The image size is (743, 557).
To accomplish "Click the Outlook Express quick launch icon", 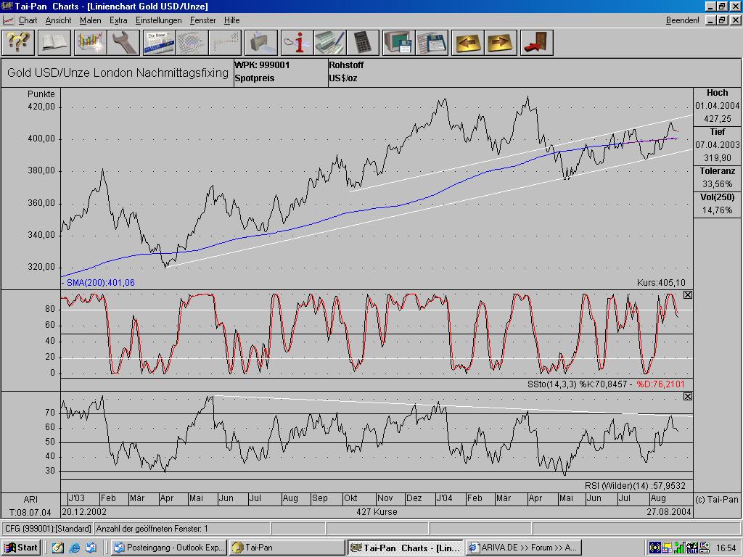I will click(x=91, y=548).
